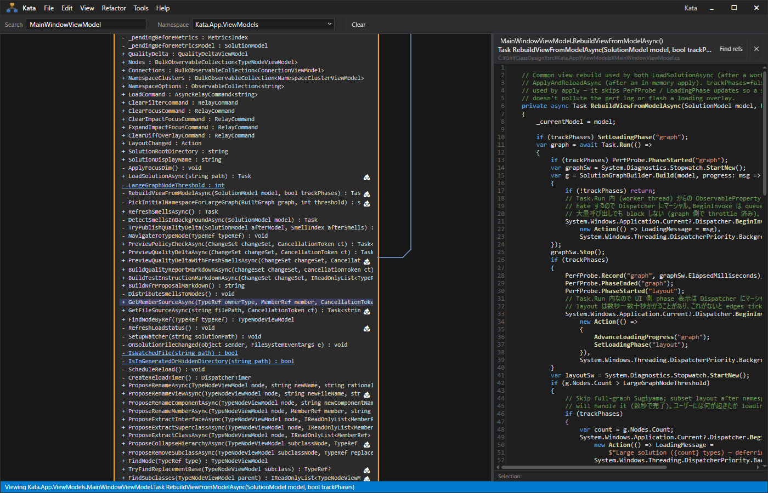Open the Edit menu
Image resolution: width=768 pixels, height=493 pixels.
pos(67,8)
